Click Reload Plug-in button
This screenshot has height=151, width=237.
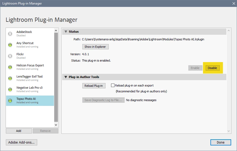click(x=94, y=86)
